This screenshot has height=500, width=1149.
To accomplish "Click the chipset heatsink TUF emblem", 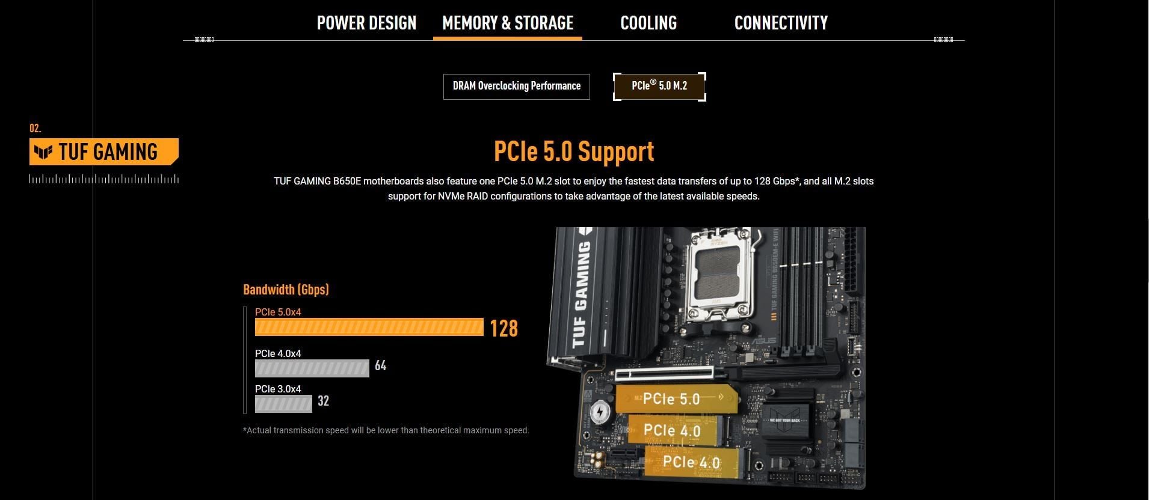I will pos(784,415).
